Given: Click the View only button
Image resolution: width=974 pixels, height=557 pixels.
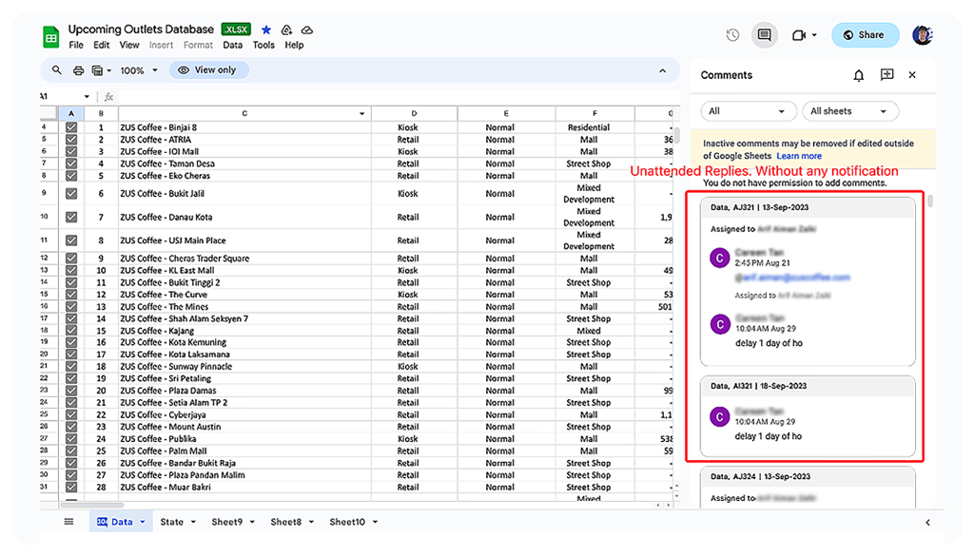Looking at the screenshot, I should [208, 70].
